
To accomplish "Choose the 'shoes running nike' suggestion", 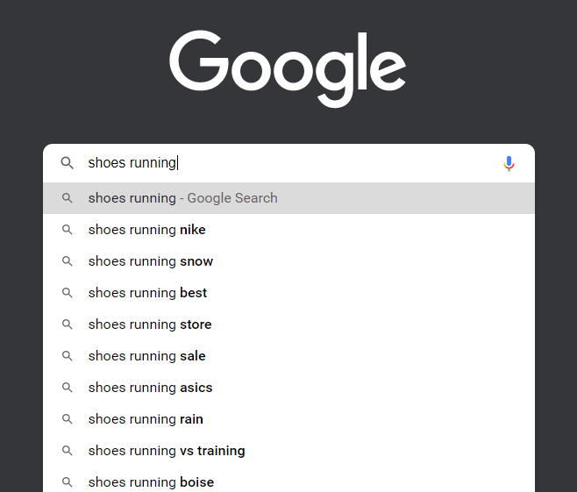I will point(147,230).
